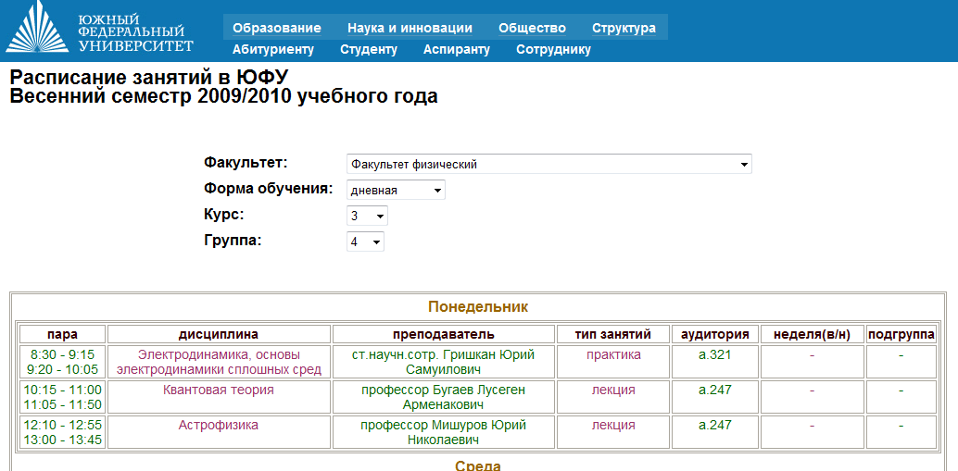Viewport: 958px width, 471px height.
Task: Select the Астрофизика discipline cell
Action: pyautogui.click(x=219, y=432)
